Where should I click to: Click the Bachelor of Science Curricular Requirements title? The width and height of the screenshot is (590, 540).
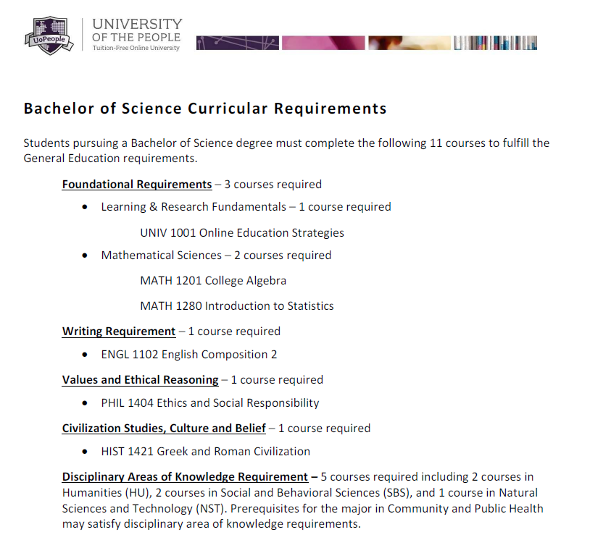(x=205, y=109)
